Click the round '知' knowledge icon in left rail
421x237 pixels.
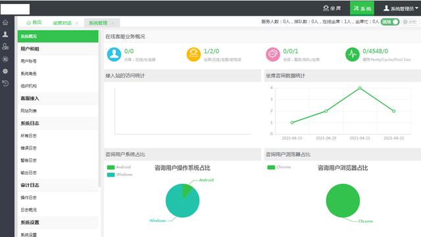pos(5,59)
